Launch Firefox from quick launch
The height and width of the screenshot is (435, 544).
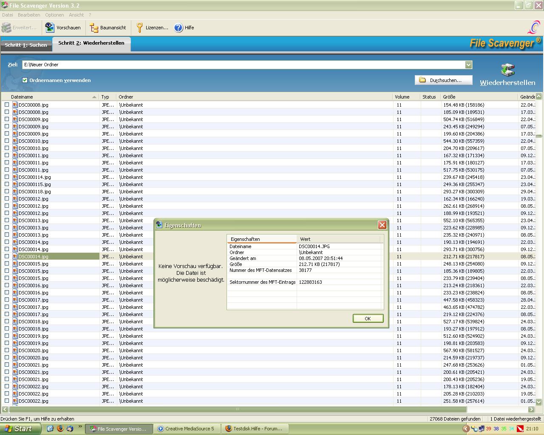tap(60, 429)
